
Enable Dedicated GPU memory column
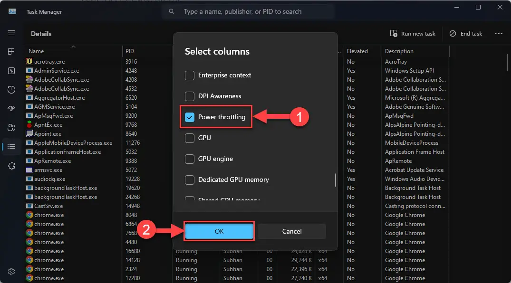190,179
